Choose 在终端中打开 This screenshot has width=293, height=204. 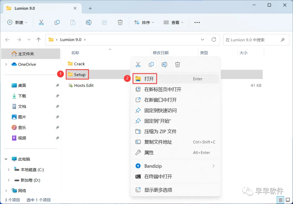[175, 177]
